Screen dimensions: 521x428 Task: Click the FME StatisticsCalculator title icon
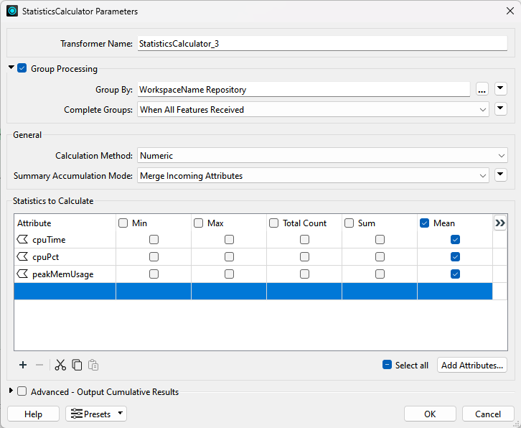point(12,11)
